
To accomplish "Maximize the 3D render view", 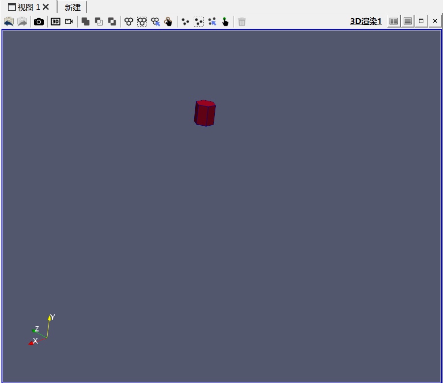I will (x=421, y=21).
